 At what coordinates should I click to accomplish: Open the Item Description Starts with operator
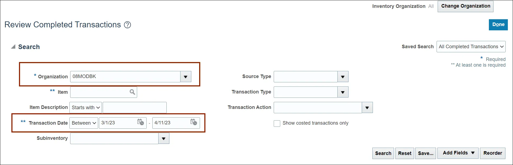click(86, 108)
